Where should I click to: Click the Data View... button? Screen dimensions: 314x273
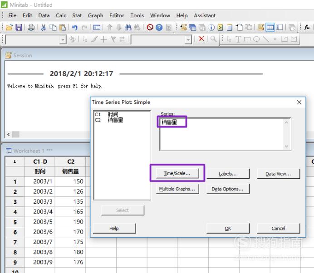pos(278,174)
